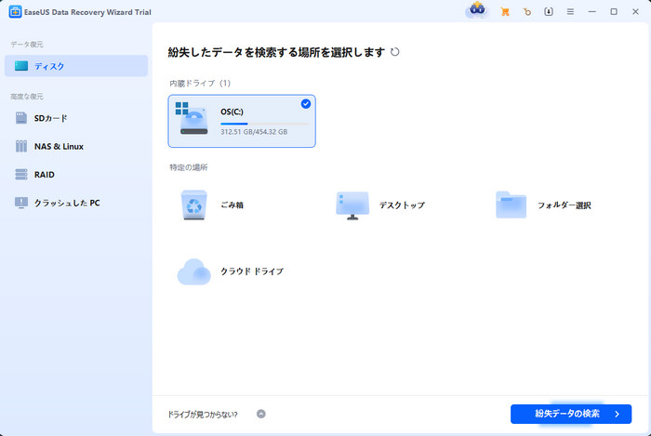
Task: Click the ドライブが見つからない? link
Action: pyautogui.click(x=203, y=415)
